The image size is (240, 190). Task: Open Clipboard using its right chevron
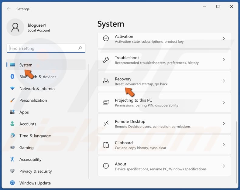point(224,145)
